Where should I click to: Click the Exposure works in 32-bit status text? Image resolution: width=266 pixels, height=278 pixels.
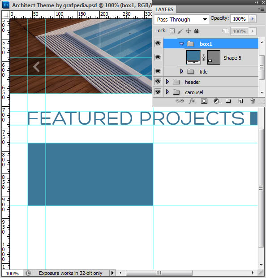pos(71,273)
